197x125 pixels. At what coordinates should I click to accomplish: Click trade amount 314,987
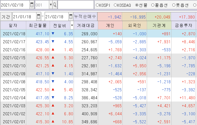pyautogui.click(x=89, y=74)
